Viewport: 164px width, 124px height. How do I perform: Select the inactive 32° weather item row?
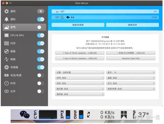[x=105, y=17]
